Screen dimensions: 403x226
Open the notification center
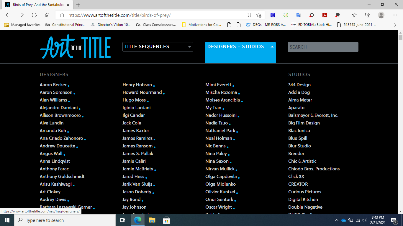tap(394, 220)
